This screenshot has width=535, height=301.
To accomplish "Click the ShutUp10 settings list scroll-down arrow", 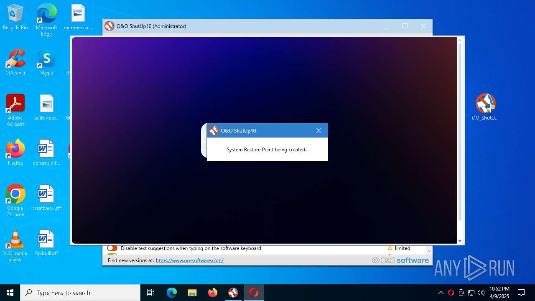I will (x=429, y=251).
